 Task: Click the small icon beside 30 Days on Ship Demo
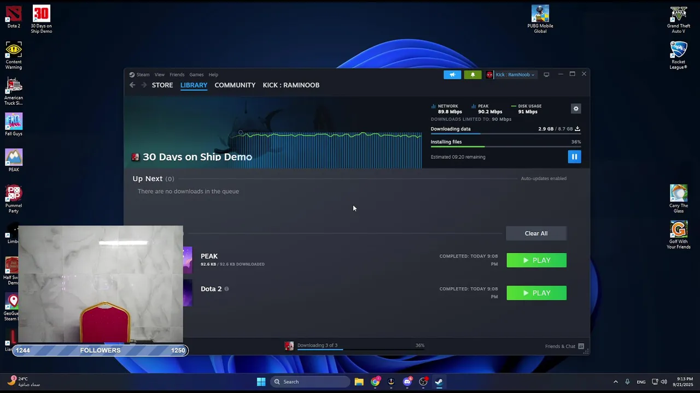pos(135,157)
